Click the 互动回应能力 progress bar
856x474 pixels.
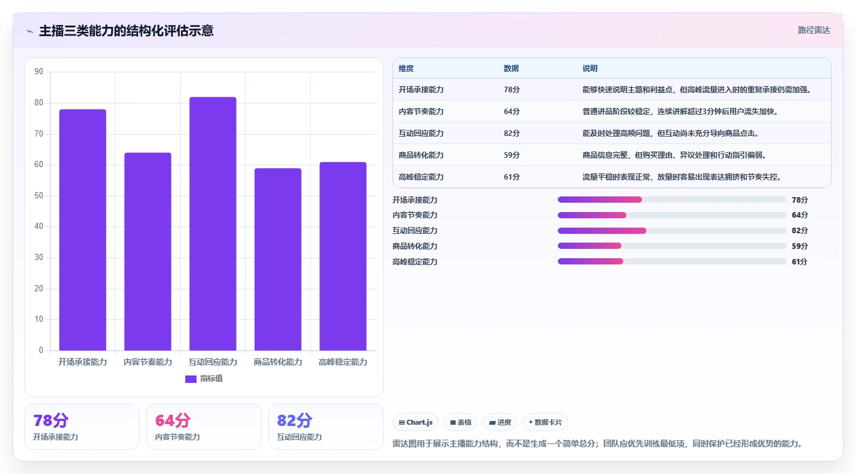[x=672, y=231]
